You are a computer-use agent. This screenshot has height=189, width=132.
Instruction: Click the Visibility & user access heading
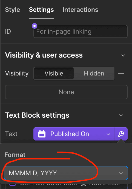pyautogui.click(x=44, y=55)
